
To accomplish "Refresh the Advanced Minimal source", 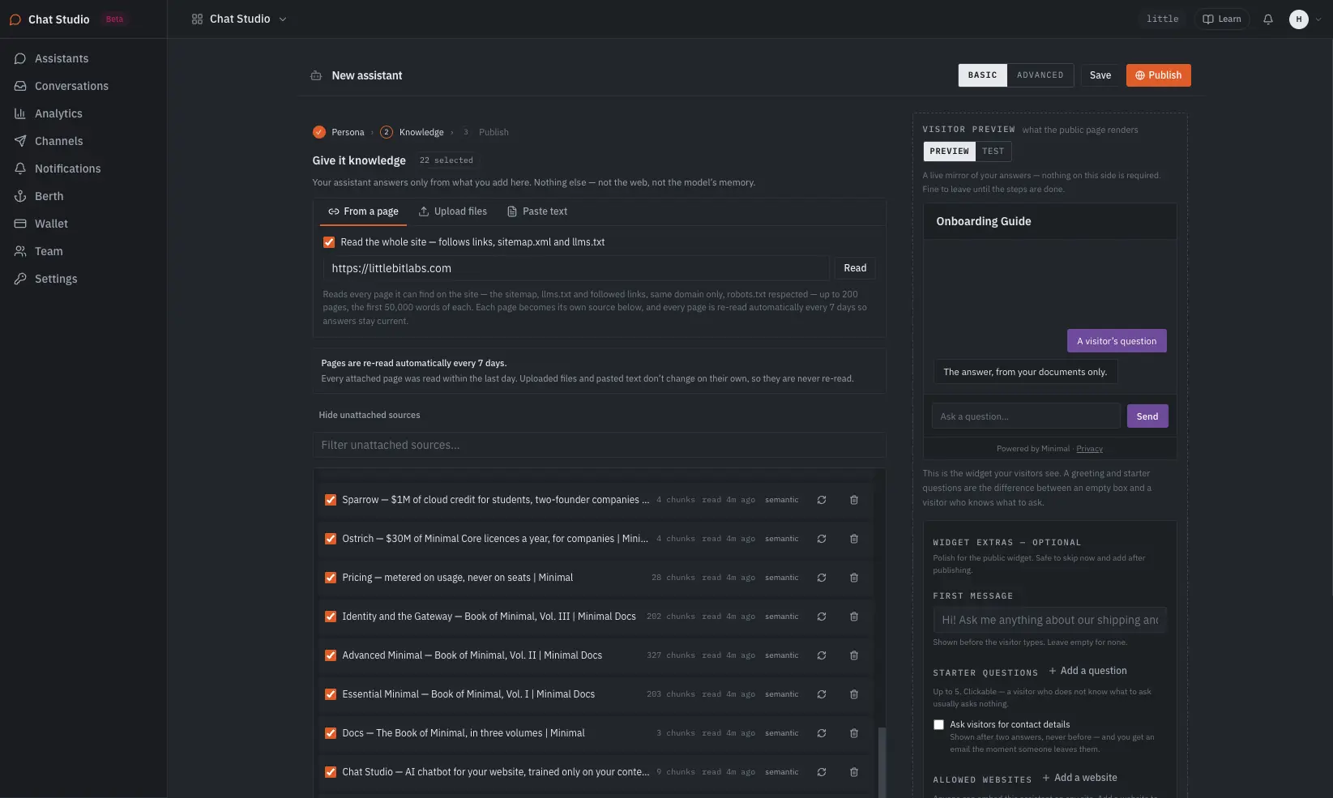I will coord(822,655).
